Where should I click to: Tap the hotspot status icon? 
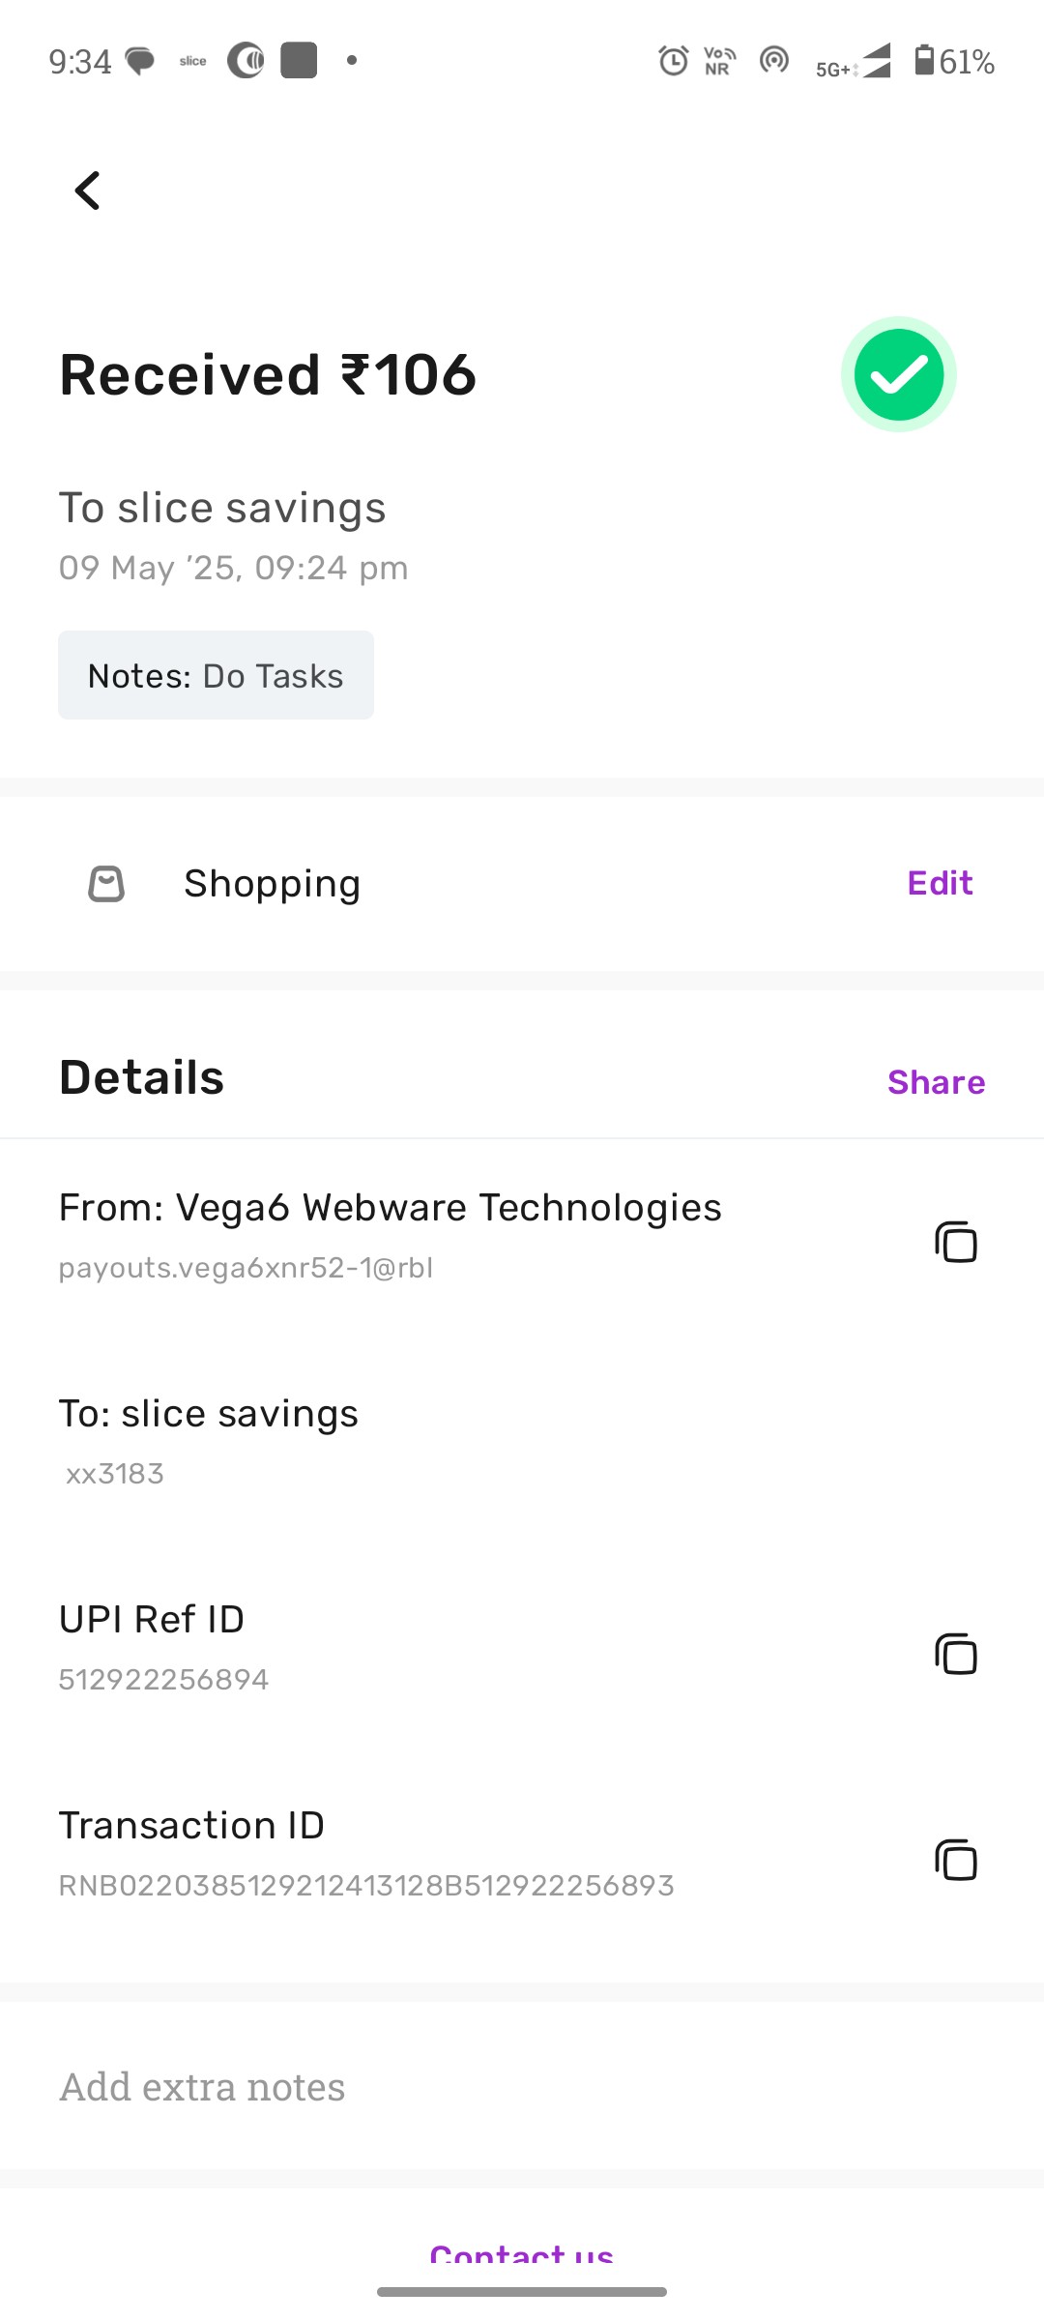[774, 61]
